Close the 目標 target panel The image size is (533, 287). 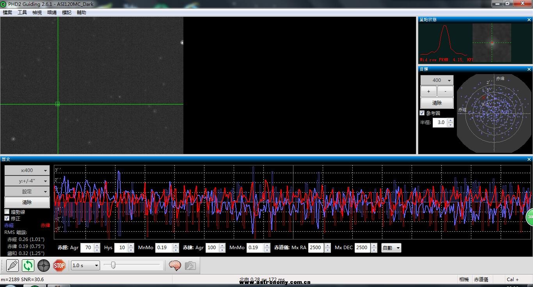tap(529, 69)
